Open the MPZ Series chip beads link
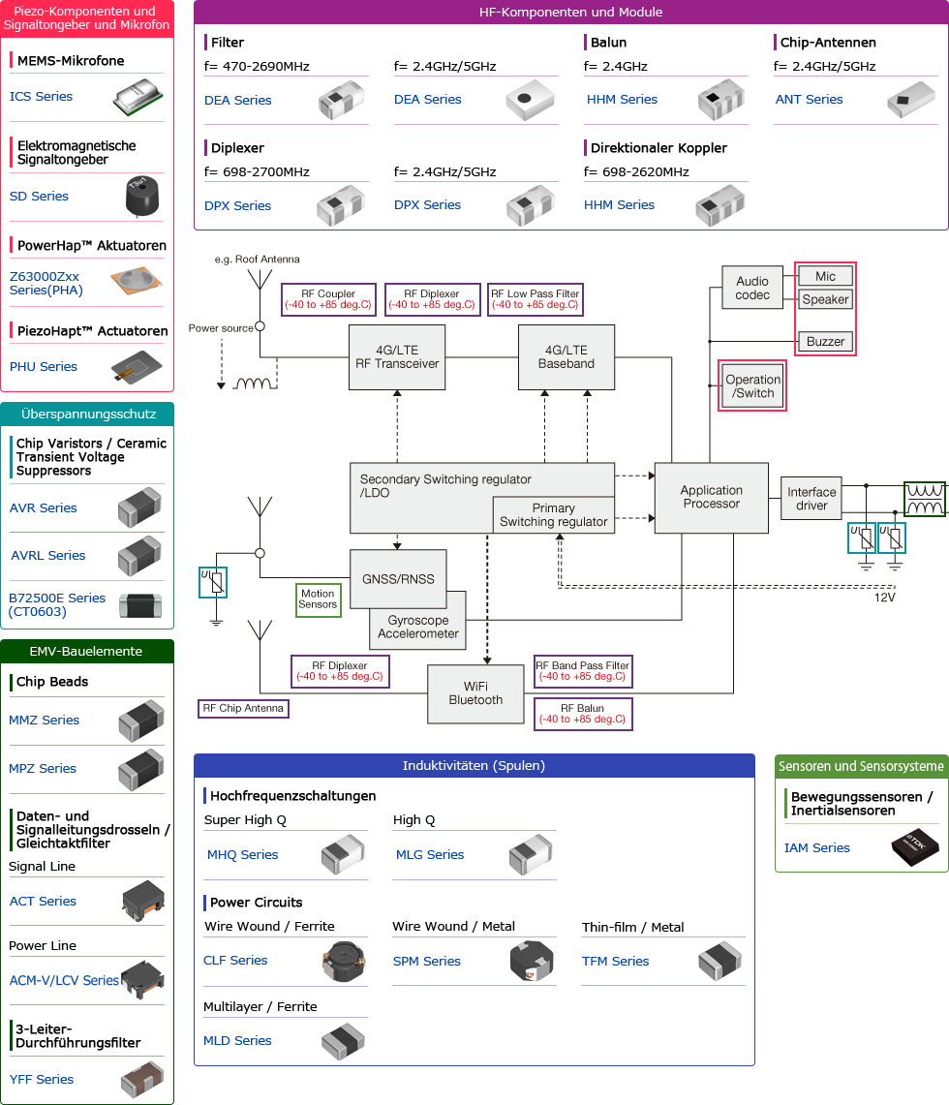The width and height of the screenshot is (949, 1105). point(43,768)
